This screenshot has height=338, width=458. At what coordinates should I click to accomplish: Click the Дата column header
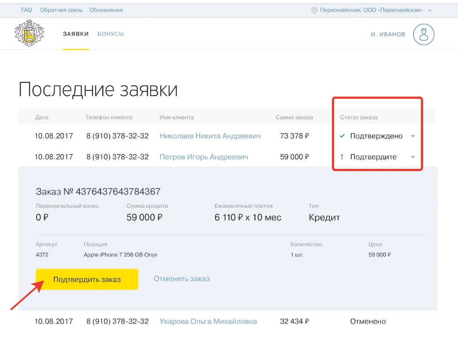click(42, 117)
